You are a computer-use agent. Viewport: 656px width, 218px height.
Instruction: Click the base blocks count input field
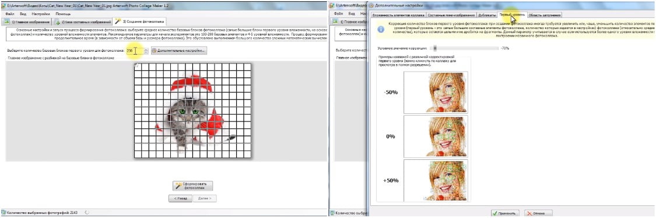pos(134,51)
